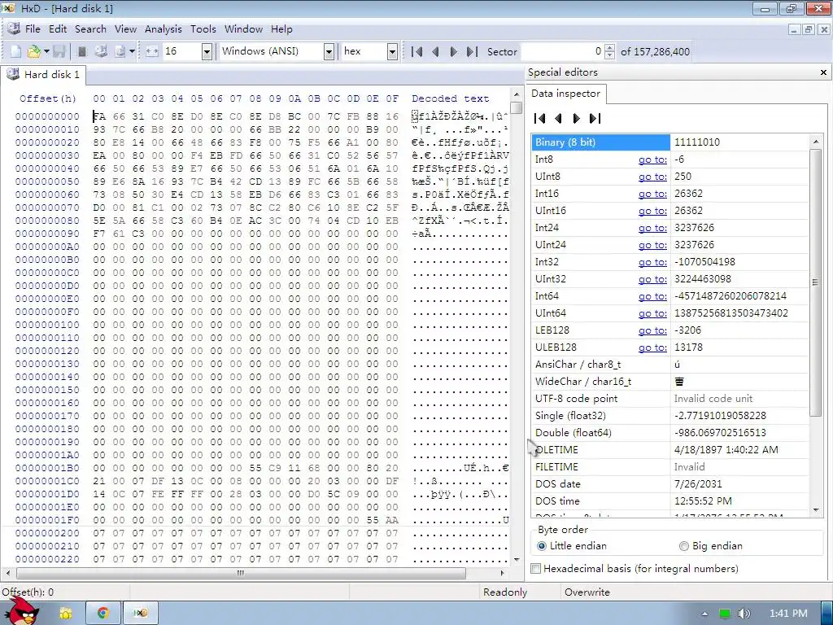Open the Windows (ANSI) charset dropdown

click(329, 51)
